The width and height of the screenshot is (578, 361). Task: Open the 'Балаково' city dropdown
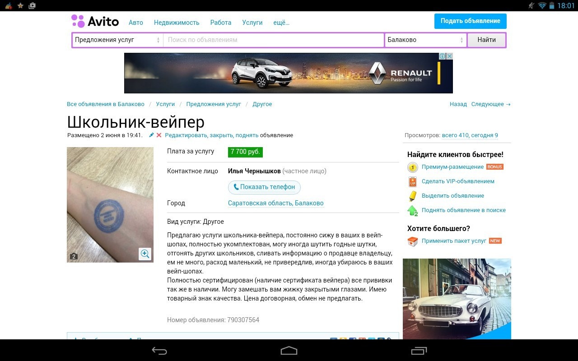pyautogui.click(x=425, y=40)
